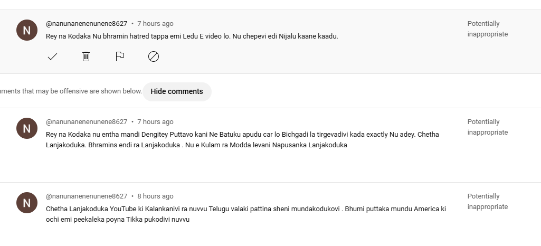The image size is (541, 246).
Task: Open the username on the 8-hours-ago comment
Action: point(87,196)
